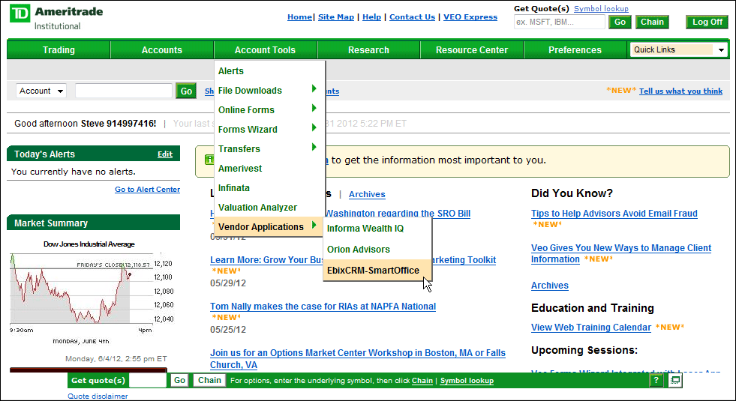Click Symbol lookup link in bottom bar
Image resolution: width=736 pixels, height=401 pixels.
click(x=467, y=381)
